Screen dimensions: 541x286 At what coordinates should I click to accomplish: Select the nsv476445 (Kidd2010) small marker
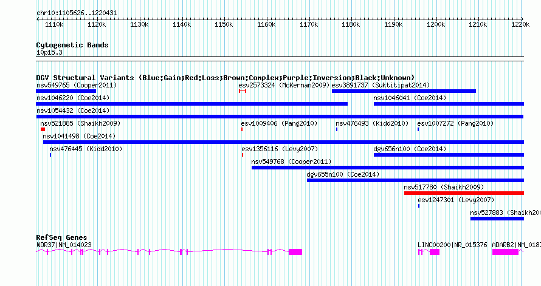[x=50, y=155]
